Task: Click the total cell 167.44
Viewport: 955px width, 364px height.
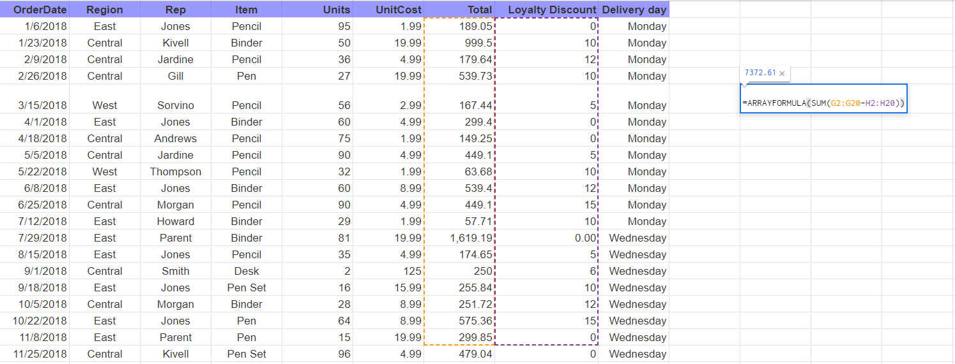Action: coord(459,99)
